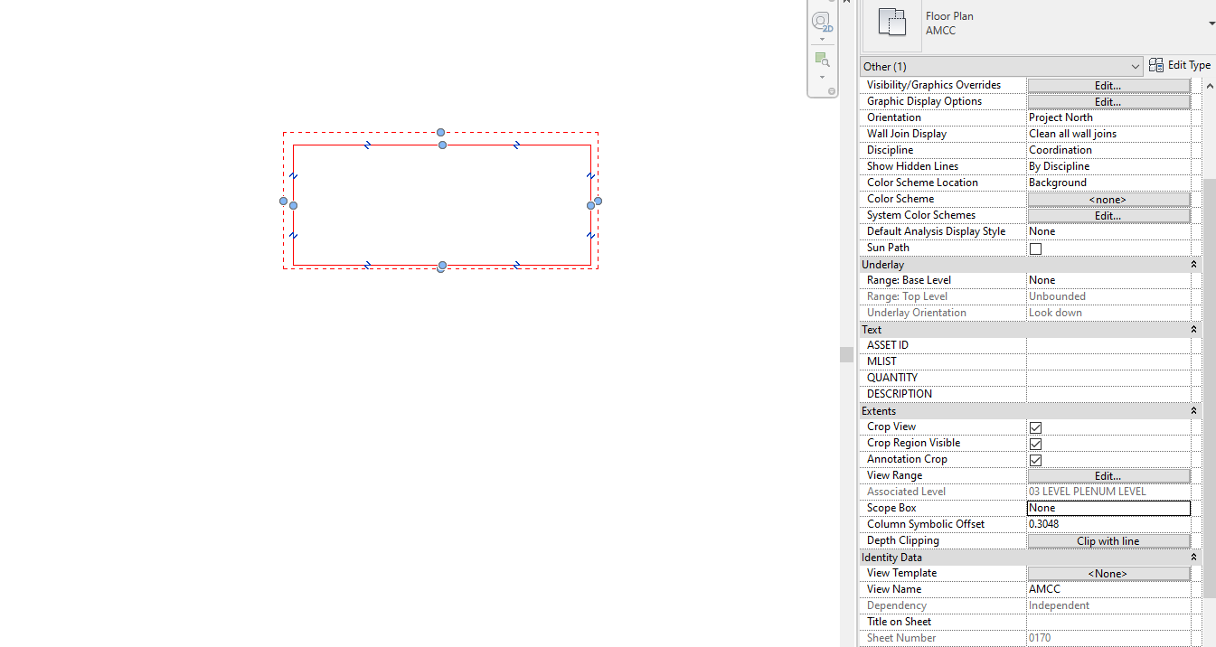Viewport: 1216px width, 647px height.
Task: Edit the Visibility/Graphics Overrides
Action: [x=1108, y=84]
